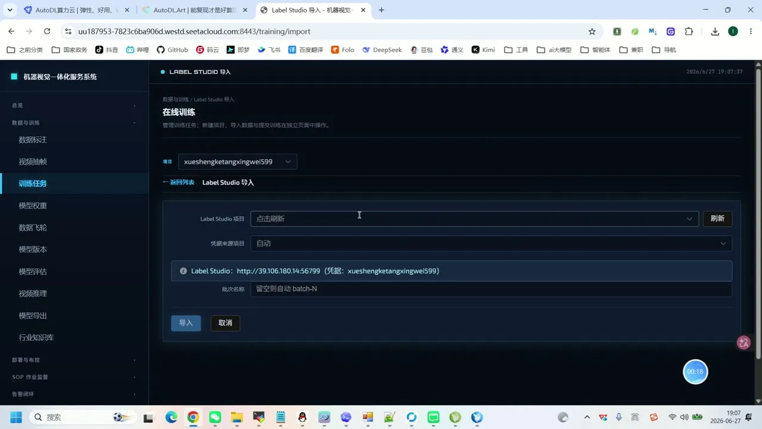Go to 数据飞轮 in the sidebar
This screenshot has height=429, width=762.
coord(33,228)
